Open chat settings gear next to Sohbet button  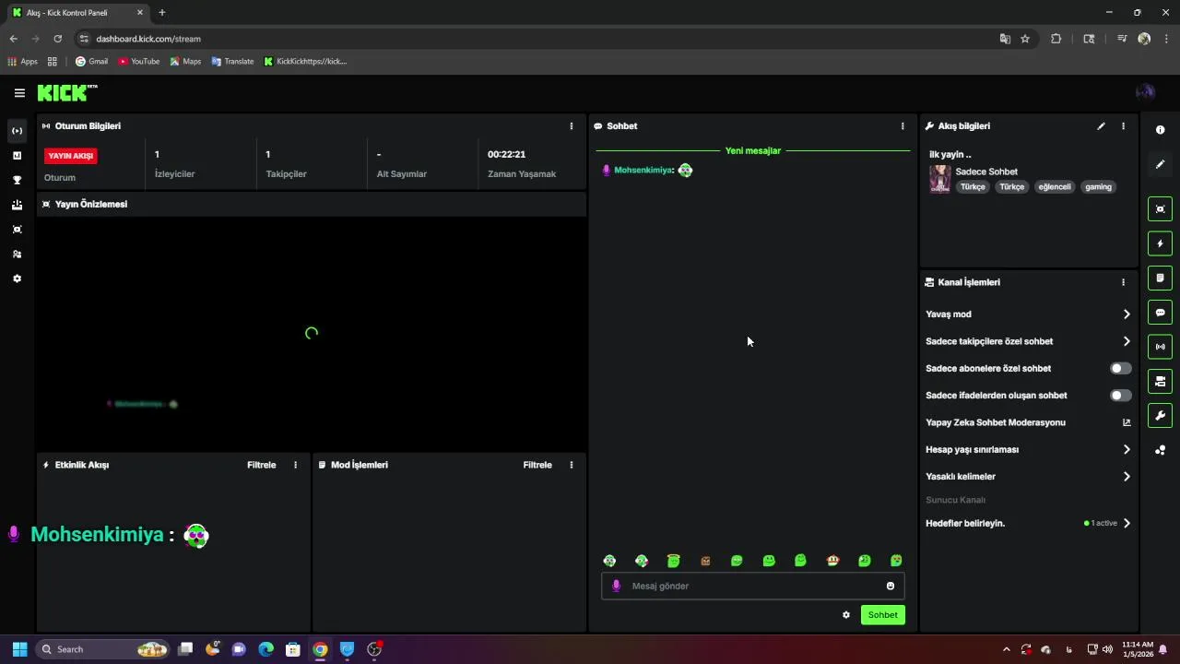tap(845, 615)
